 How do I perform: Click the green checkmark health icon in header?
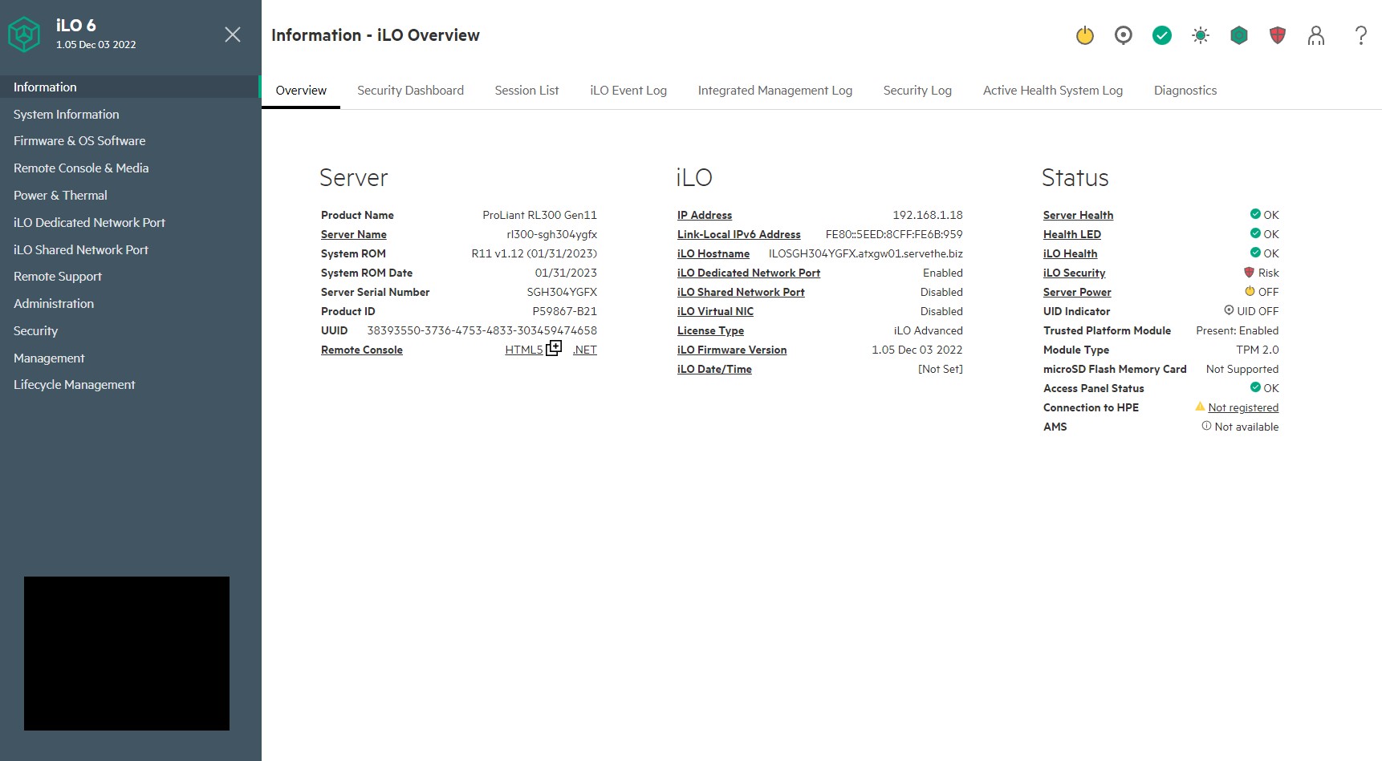click(x=1162, y=35)
